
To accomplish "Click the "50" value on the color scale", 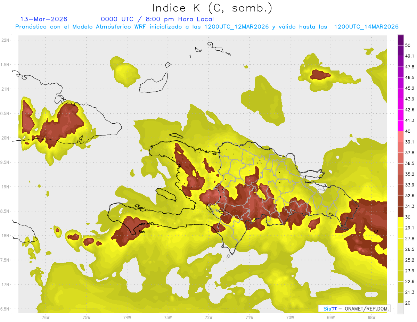I will [x=408, y=45].
